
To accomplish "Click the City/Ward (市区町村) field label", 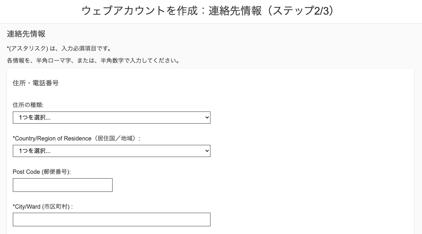I will [x=43, y=206].
